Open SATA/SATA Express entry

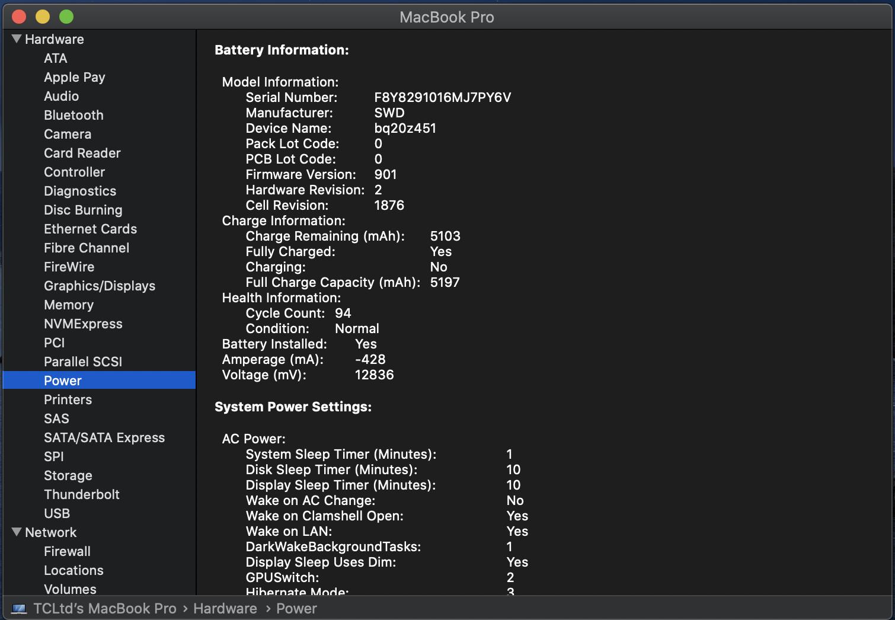(x=104, y=437)
